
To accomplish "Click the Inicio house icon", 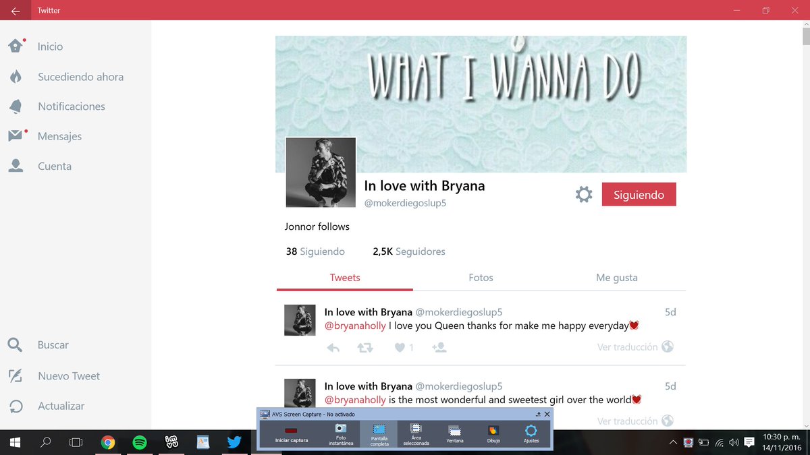I will (16, 46).
